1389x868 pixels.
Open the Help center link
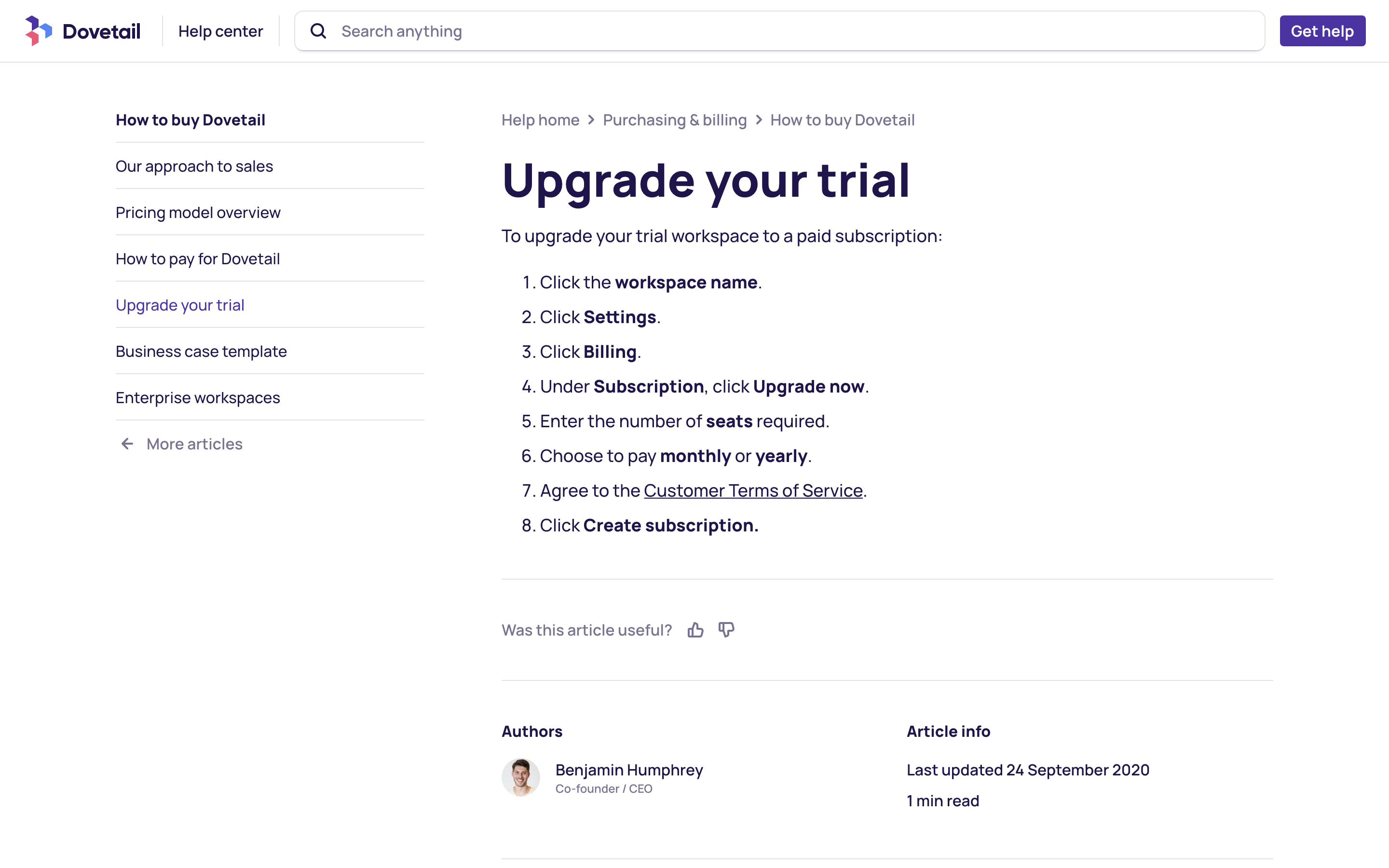click(220, 31)
